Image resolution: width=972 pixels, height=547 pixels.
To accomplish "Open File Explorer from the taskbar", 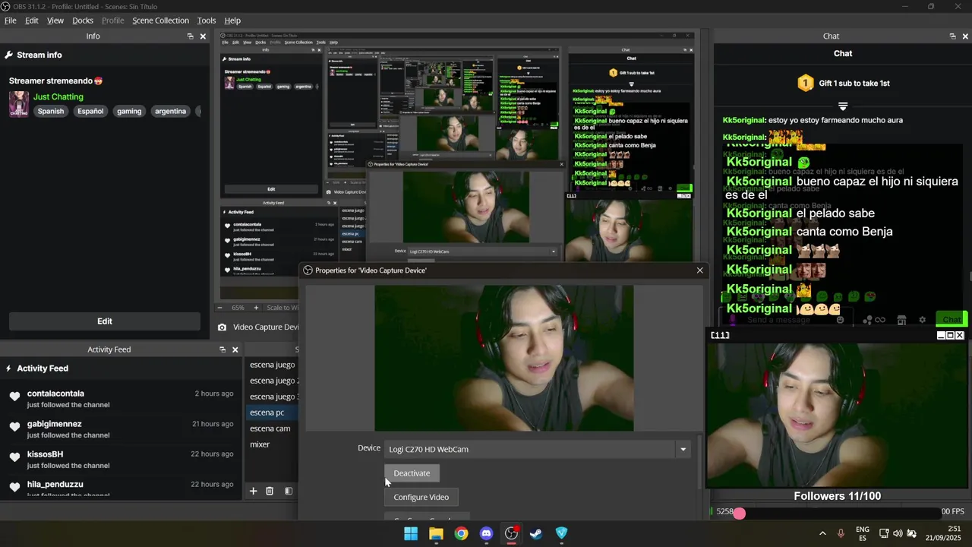I will click(x=436, y=533).
